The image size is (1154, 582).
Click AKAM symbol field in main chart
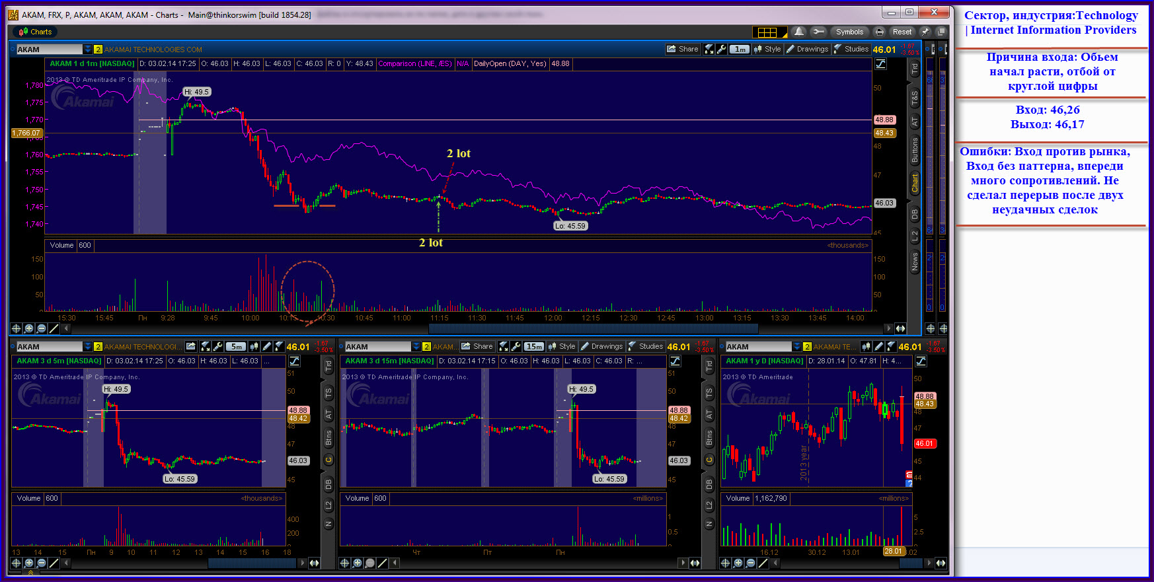[x=50, y=50]
